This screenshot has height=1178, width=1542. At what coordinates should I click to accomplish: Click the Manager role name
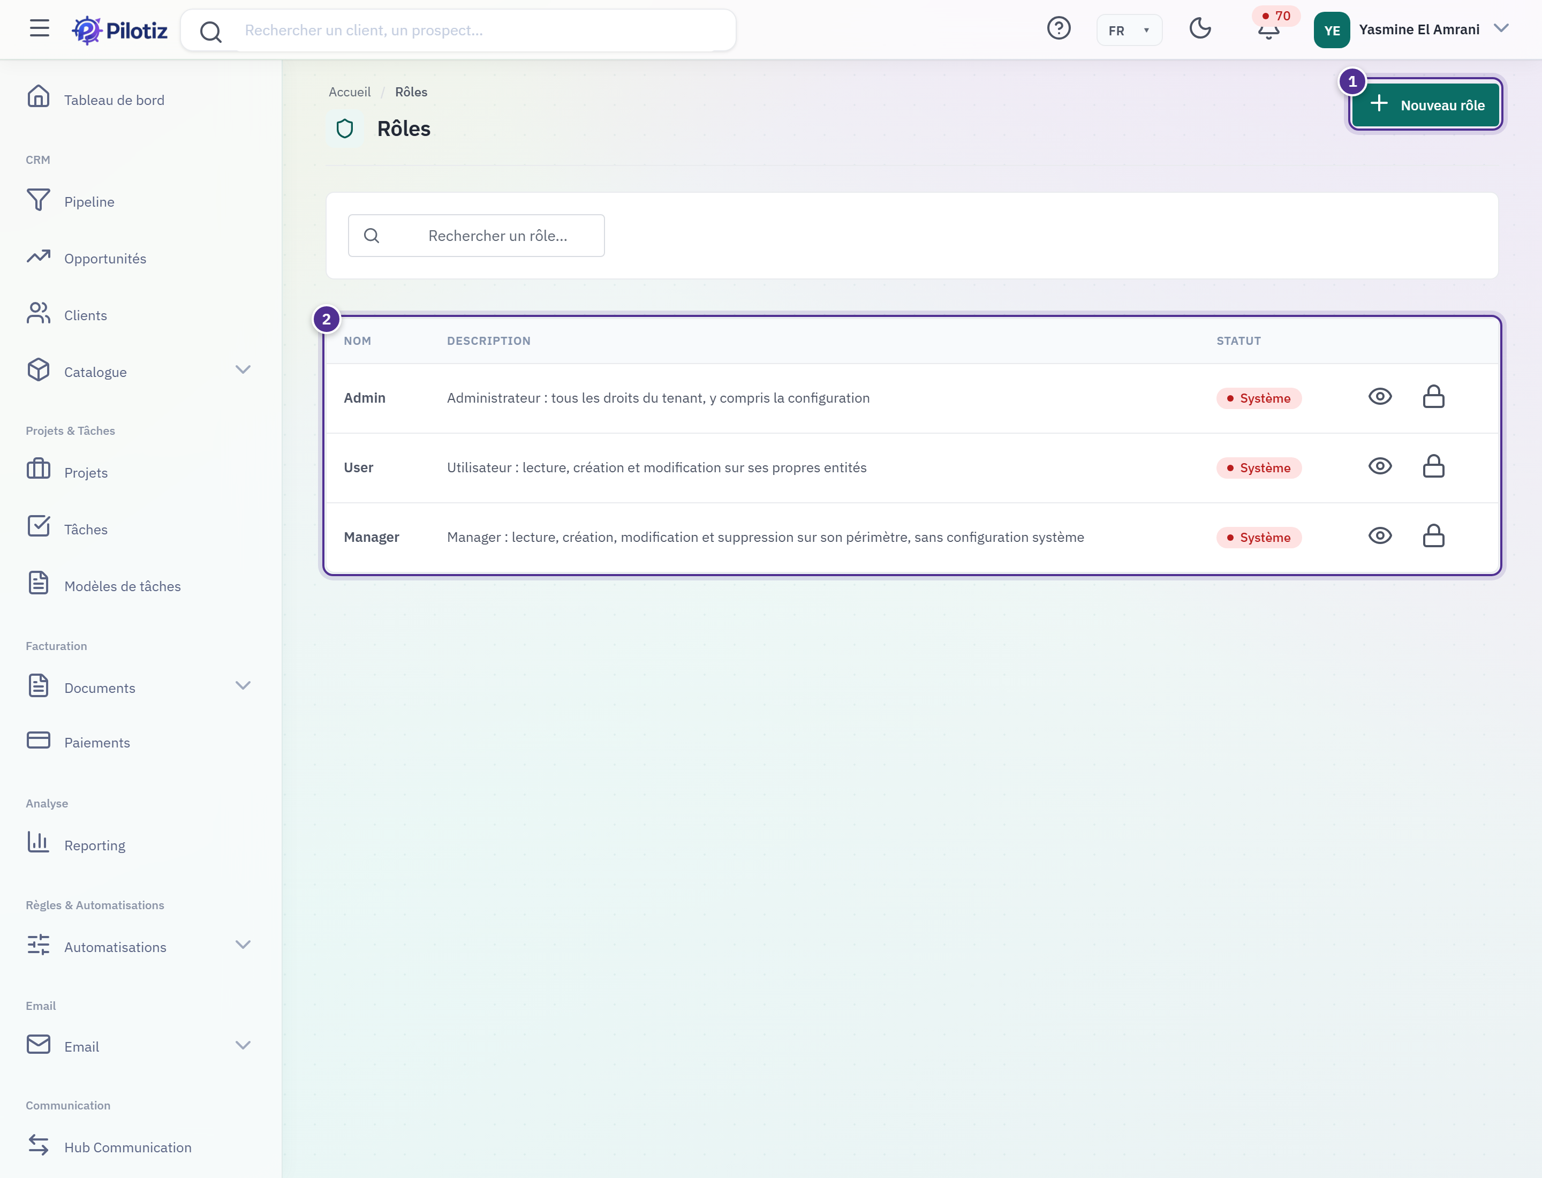(x=371, y=537)
